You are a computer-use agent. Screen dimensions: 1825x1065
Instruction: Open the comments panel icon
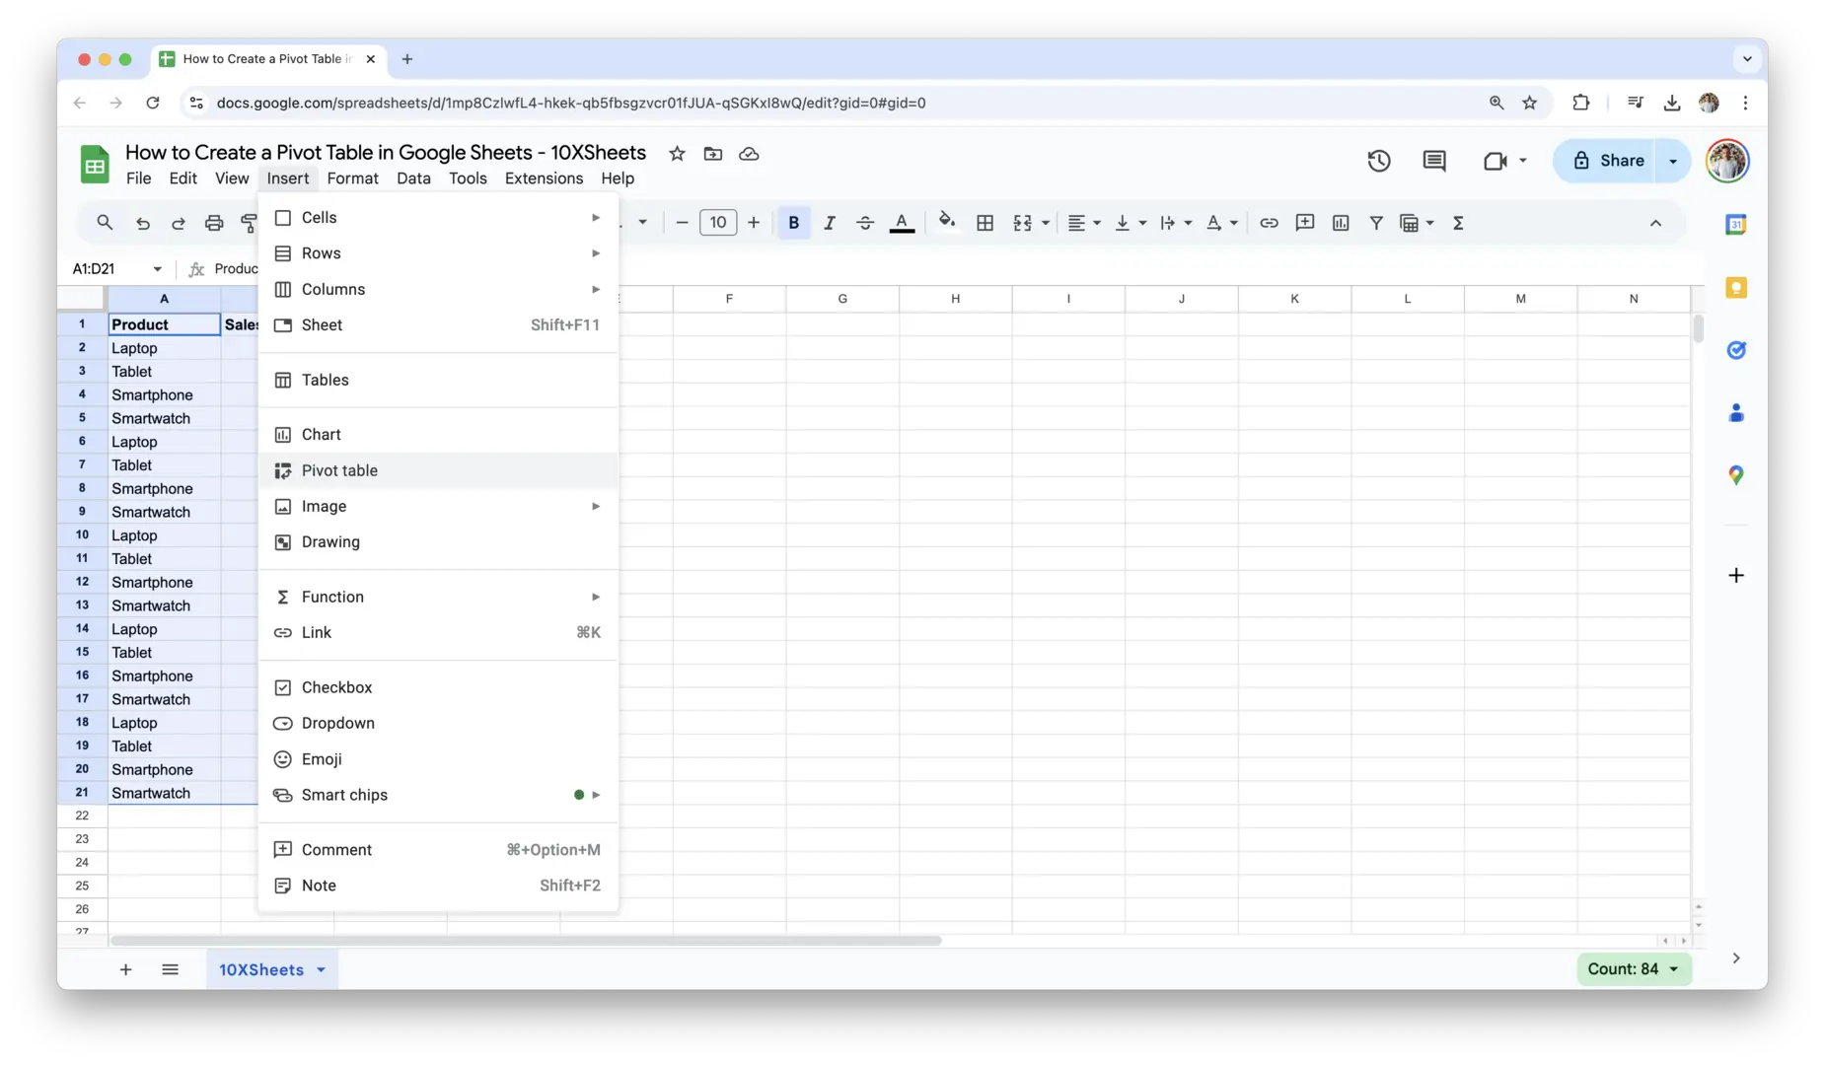point(1433,161)
